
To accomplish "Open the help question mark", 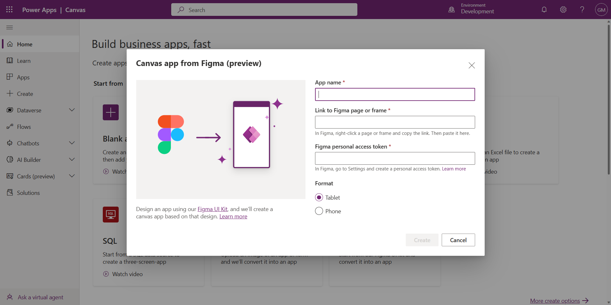I will coord(582,10).
